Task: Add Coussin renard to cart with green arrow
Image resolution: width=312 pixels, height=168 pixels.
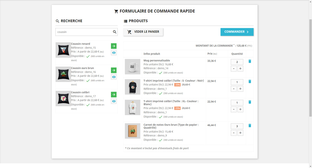Action: click(114, 46)
